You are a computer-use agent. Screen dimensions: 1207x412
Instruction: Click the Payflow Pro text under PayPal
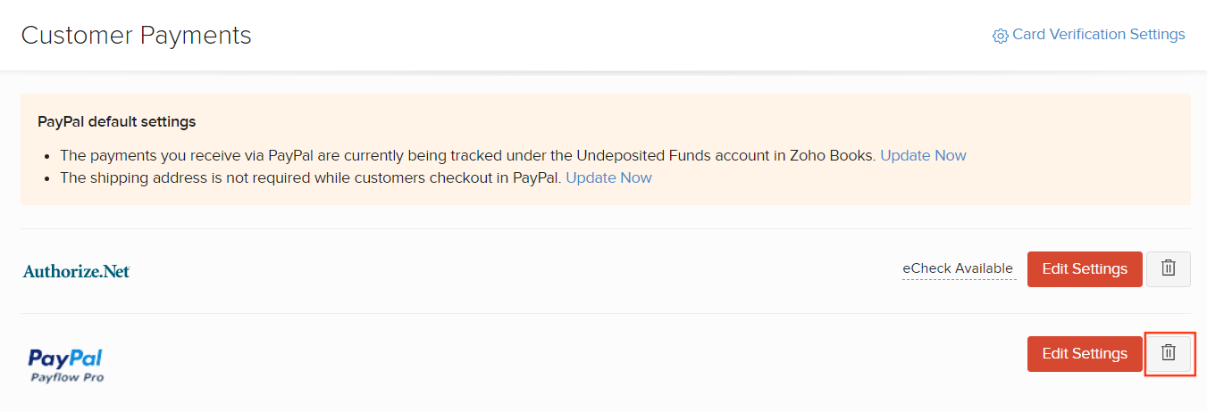[67, 377]
